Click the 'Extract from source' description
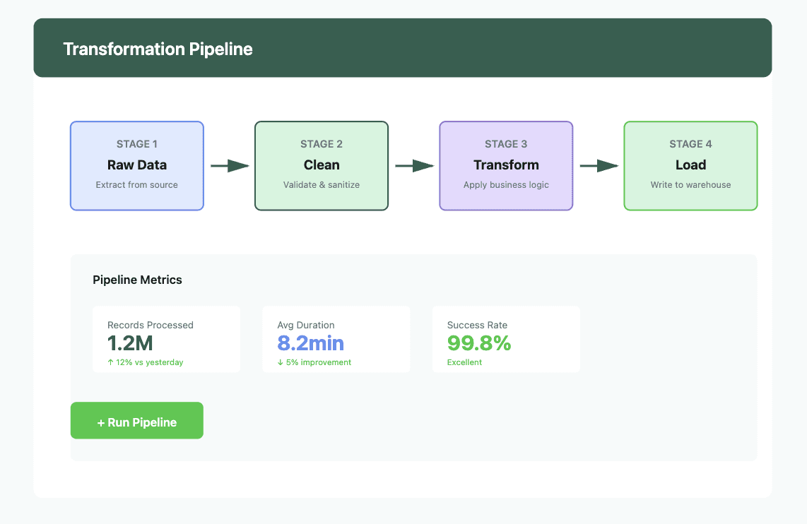The height and width of the screenshot is (524, 807). click(x=137, y=184)
